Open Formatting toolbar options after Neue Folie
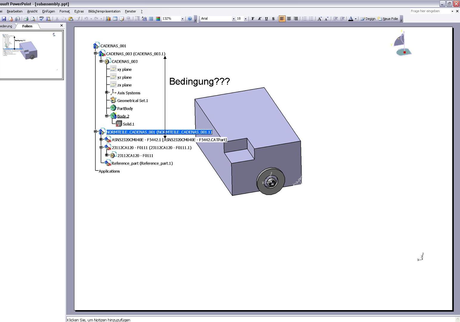 click(401, 19)
